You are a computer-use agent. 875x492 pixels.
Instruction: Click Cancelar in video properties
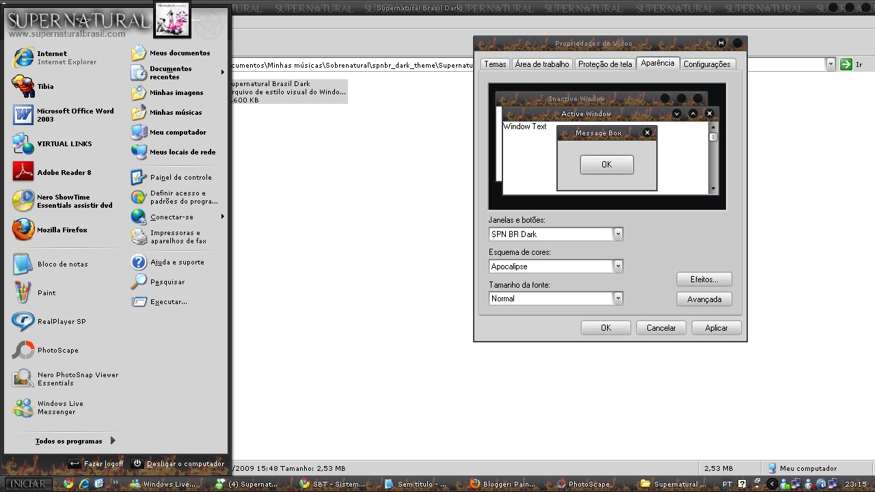661,328
